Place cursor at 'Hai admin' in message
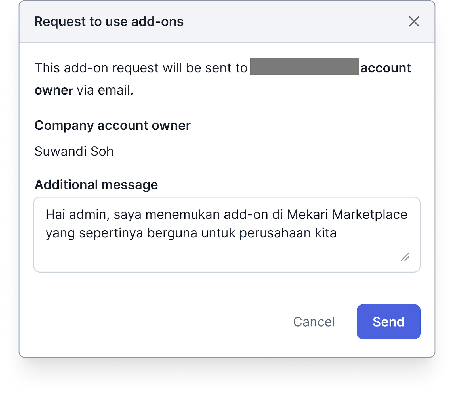454x395 pixels. (x=77, y=214)
